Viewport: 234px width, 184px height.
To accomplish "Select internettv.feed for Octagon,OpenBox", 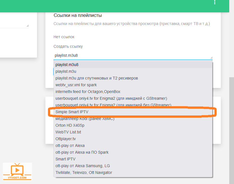I will 133,92.
